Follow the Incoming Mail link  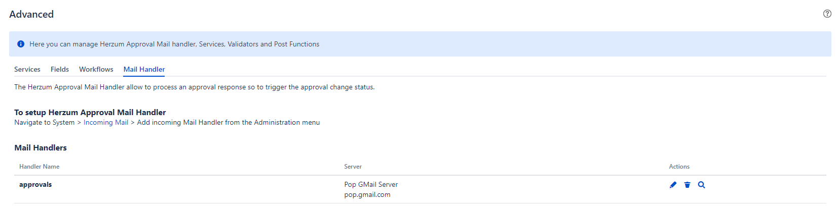tap(106, 123)
